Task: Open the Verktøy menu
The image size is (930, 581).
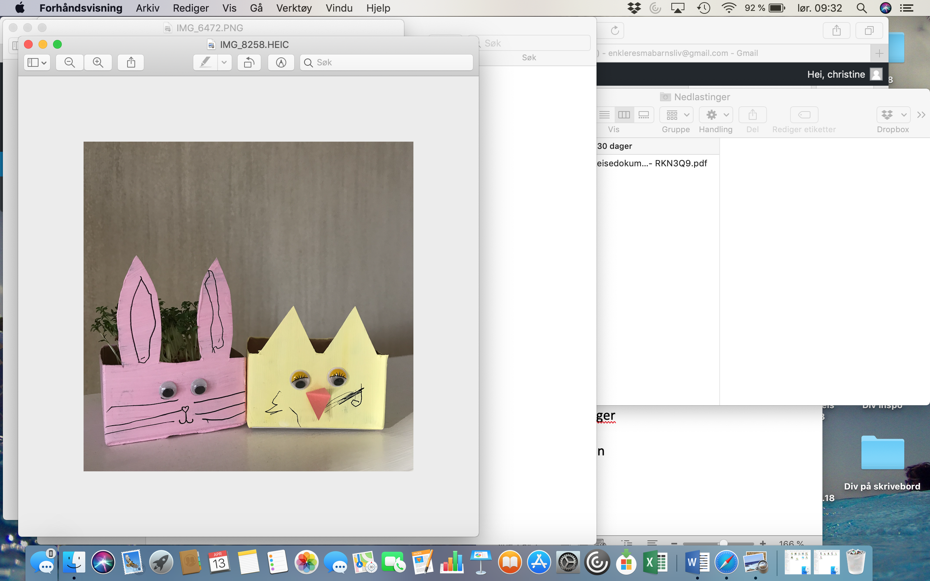Action: [294, 8]
